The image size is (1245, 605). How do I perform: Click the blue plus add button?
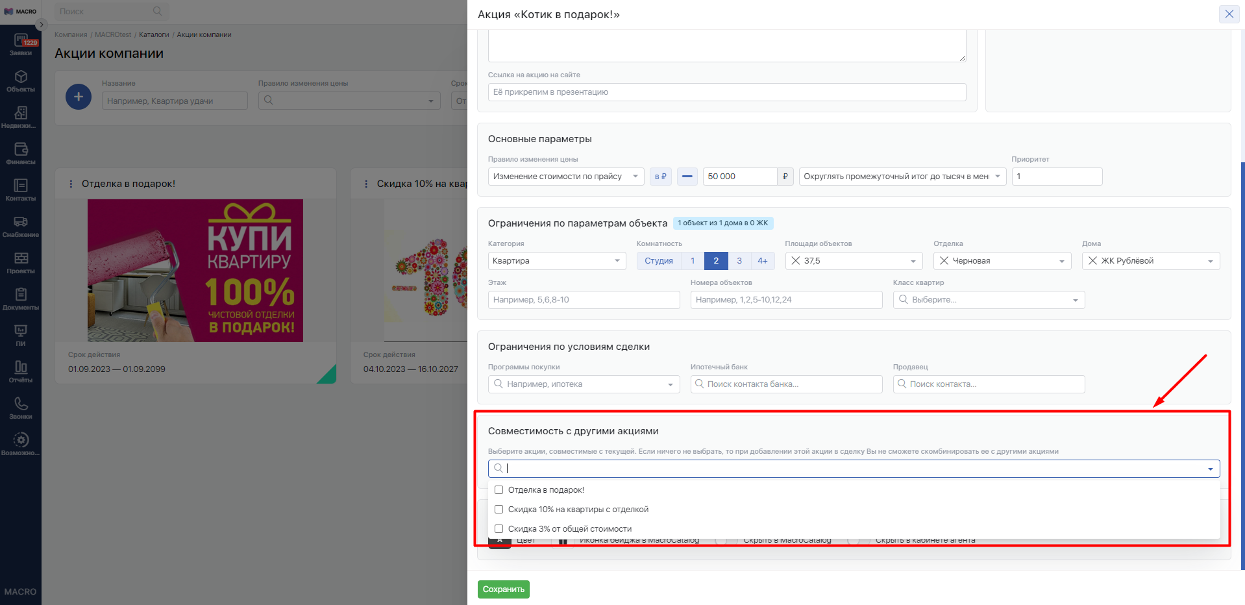pyautogui.click(x=79, y=97)
